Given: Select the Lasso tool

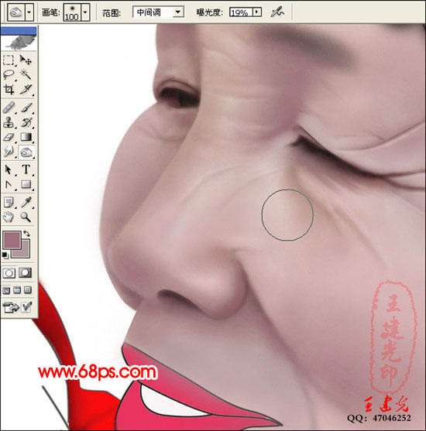Looking at the screenshot, I should coord(9,74).
